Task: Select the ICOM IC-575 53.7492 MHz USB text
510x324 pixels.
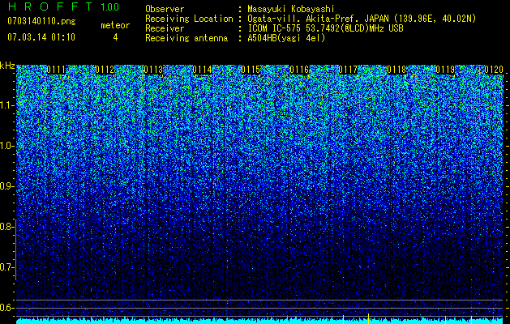Action: tap(326, 28)
